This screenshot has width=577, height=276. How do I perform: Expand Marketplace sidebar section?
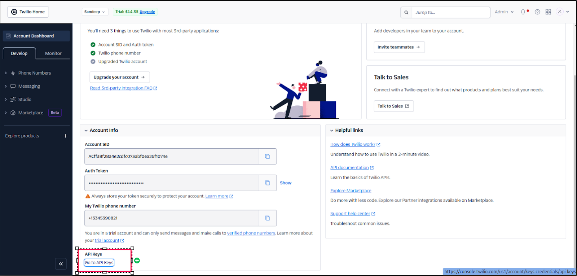click(x=6, y=113)
